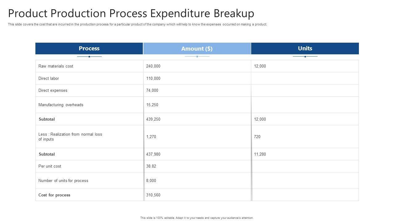
Task: Select the Manufacturing overheads cell
Action: point(61,105)
